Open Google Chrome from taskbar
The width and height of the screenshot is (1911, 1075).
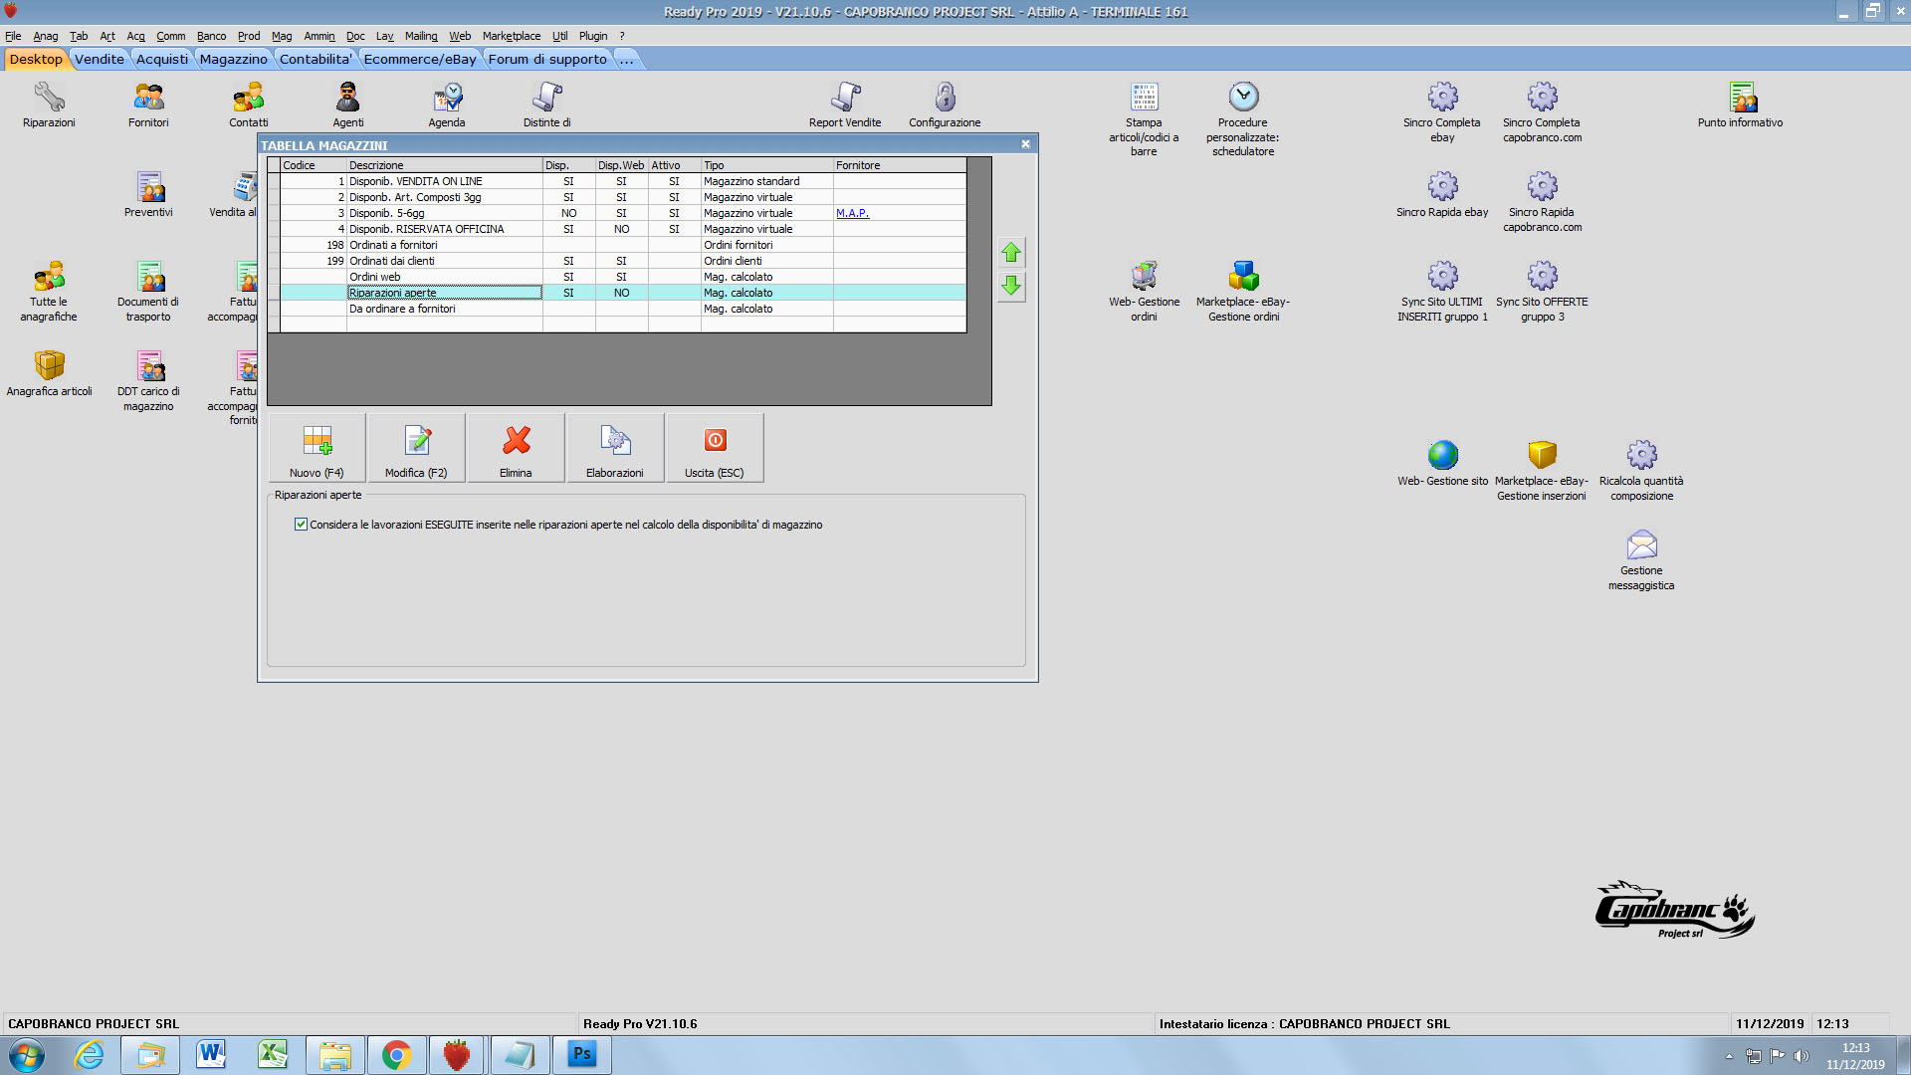[396, 1055]
